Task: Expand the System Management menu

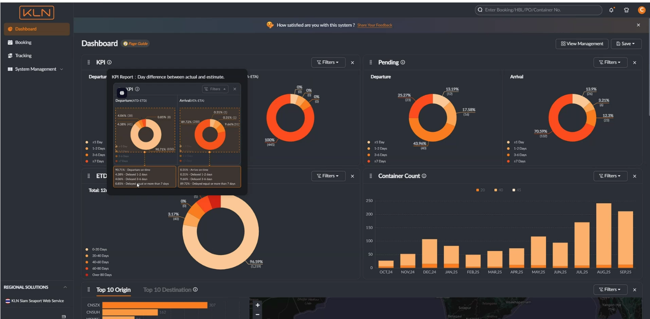Action: [35, 69]
